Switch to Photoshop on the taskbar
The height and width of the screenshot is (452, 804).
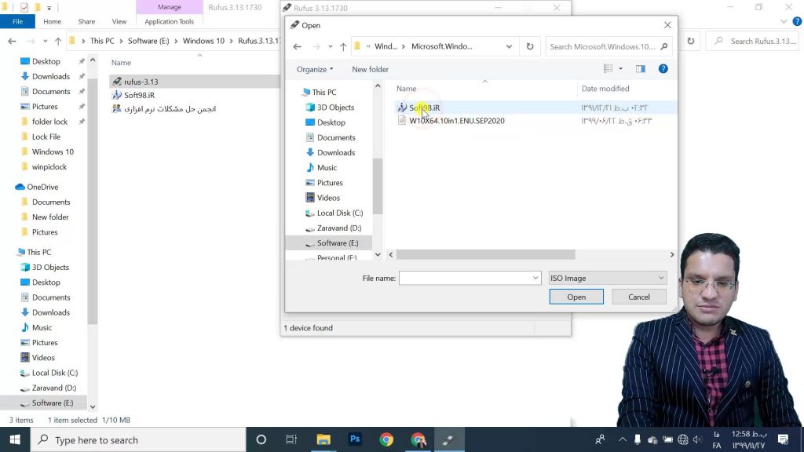click(355, 439)
